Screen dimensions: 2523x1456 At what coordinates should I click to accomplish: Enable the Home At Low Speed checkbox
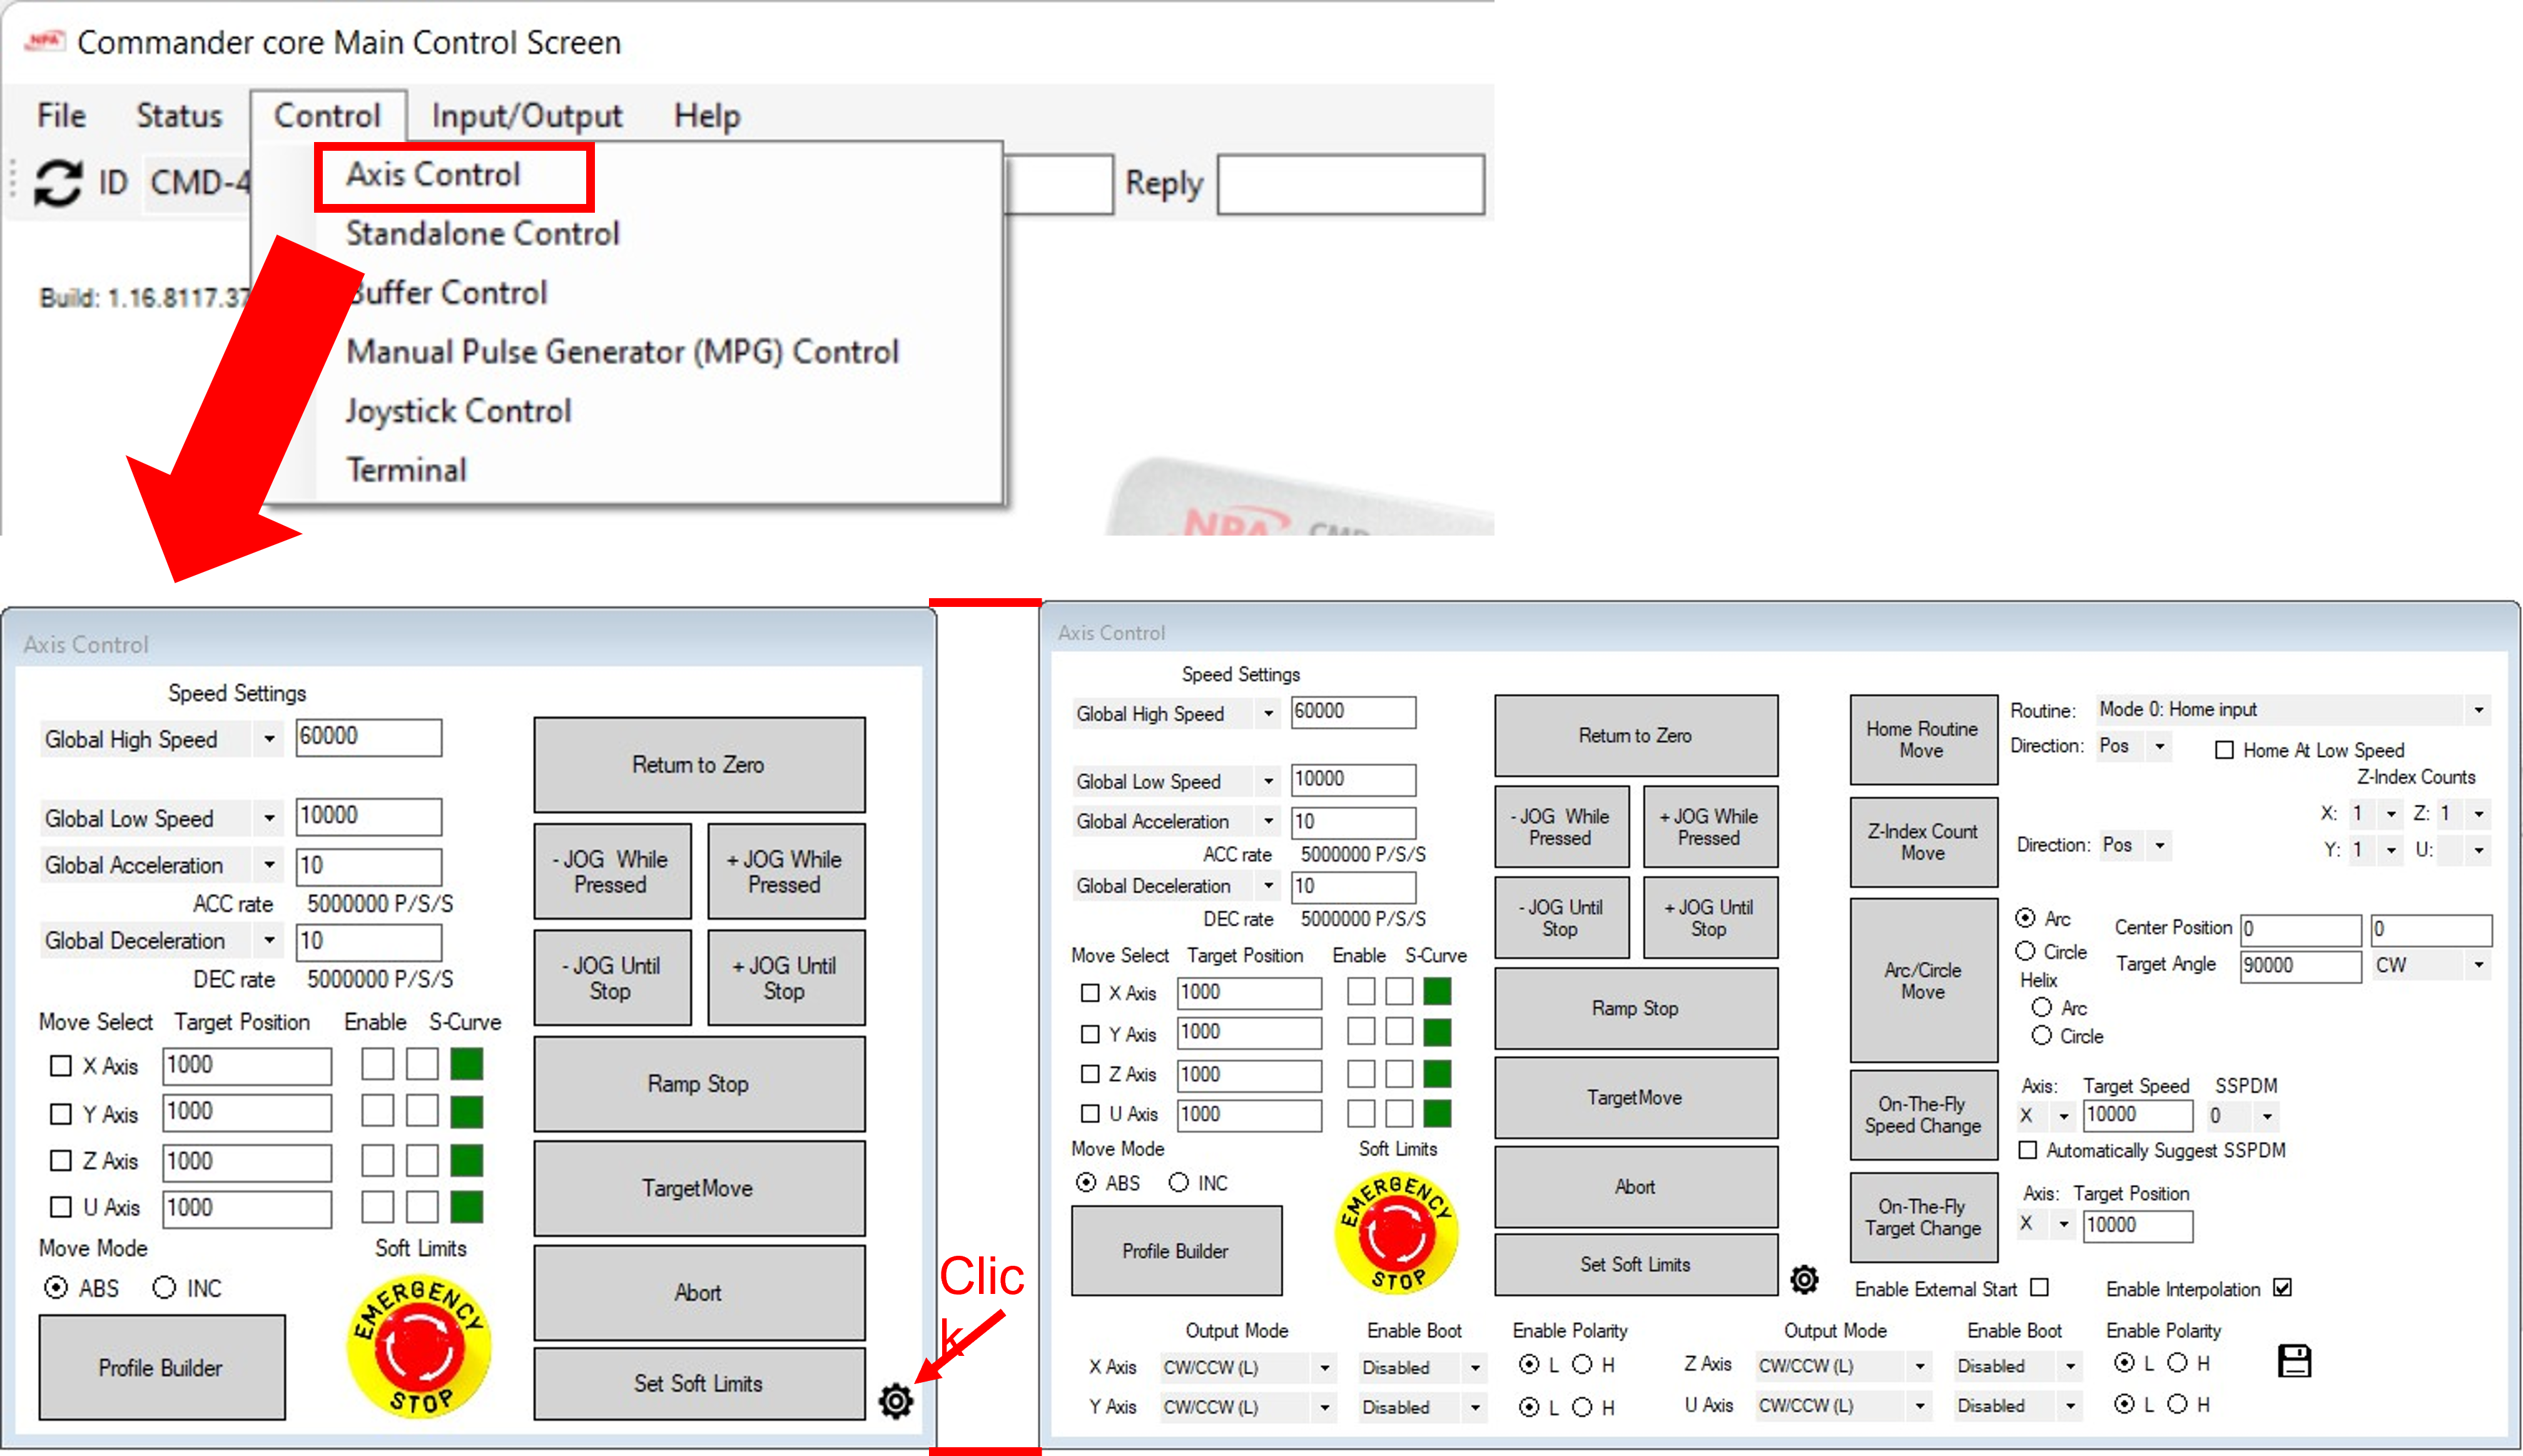tap(2224, 750)
